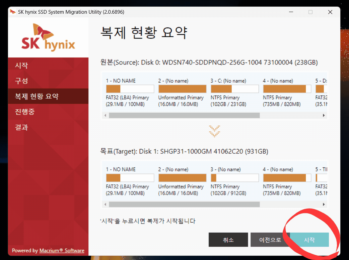Click source scrollbar right arrow
349x260 pixels.
324,115
